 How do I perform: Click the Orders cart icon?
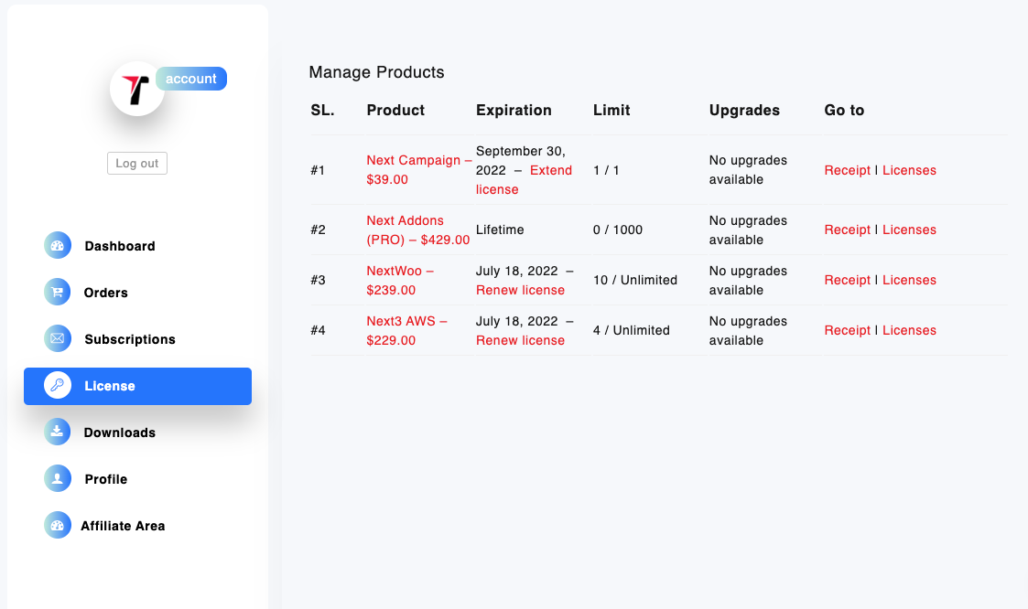click(57, 292)
